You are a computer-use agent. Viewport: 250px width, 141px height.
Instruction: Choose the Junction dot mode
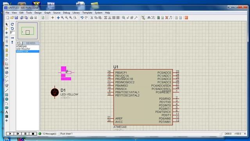click(x=7, y=33)
